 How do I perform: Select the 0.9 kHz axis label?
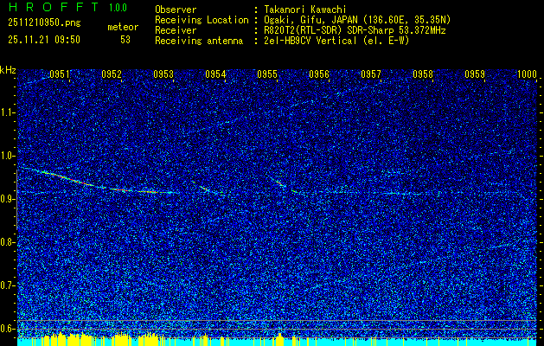(8, 199)
